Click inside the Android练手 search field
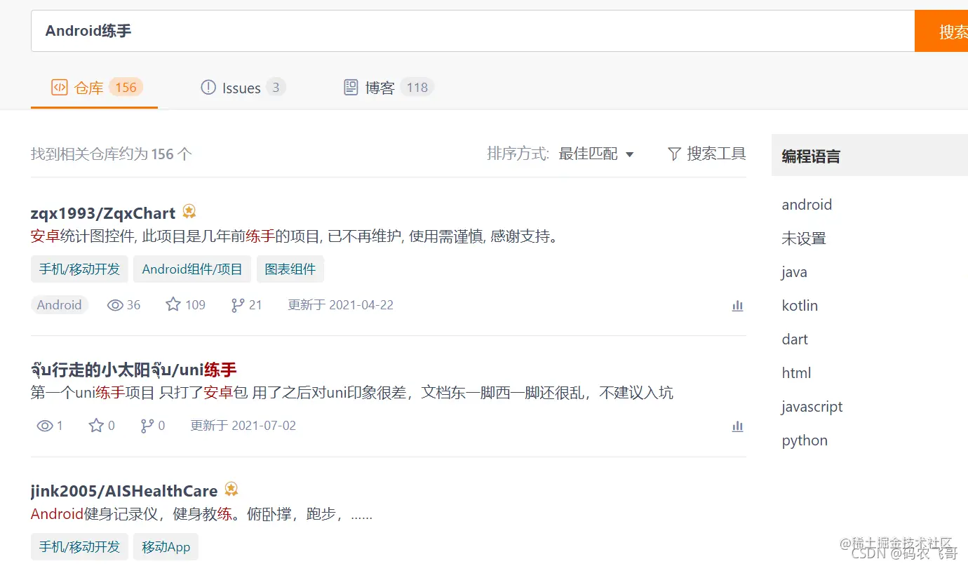 click(281, 31)
